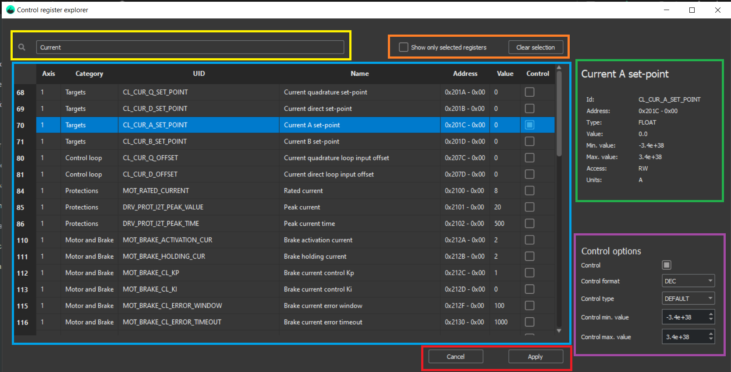This screenshot has height=372, width=731.
Task: Select the Peak current time row
Action: 309,224
